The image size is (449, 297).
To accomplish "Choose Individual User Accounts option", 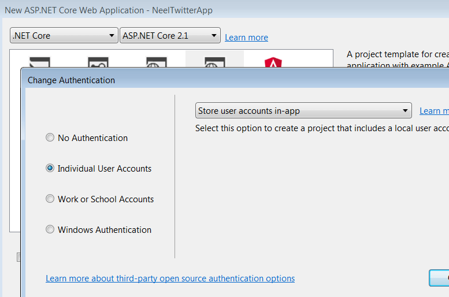I will point(50,169).
